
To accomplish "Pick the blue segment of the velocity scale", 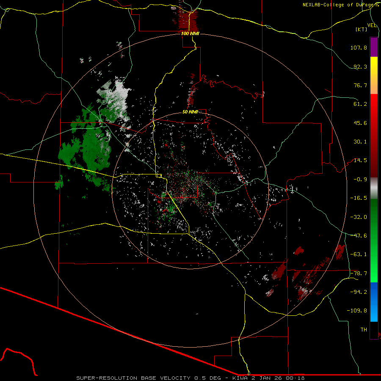I will pos(374,302).
